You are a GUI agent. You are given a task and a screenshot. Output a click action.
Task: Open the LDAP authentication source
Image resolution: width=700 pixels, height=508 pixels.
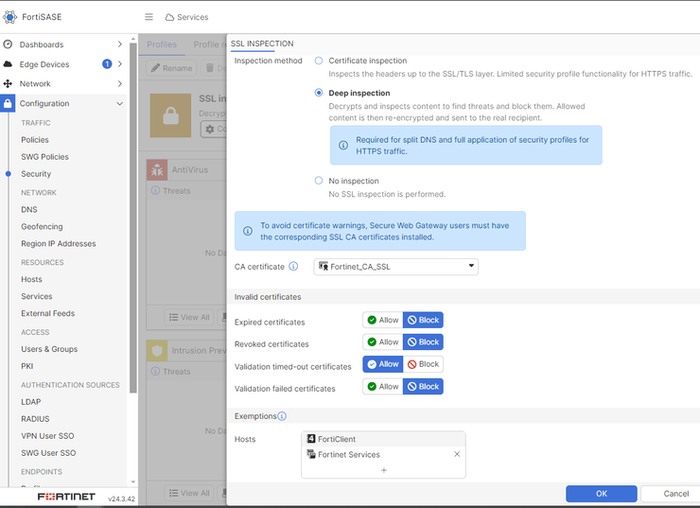click(31, 401)
